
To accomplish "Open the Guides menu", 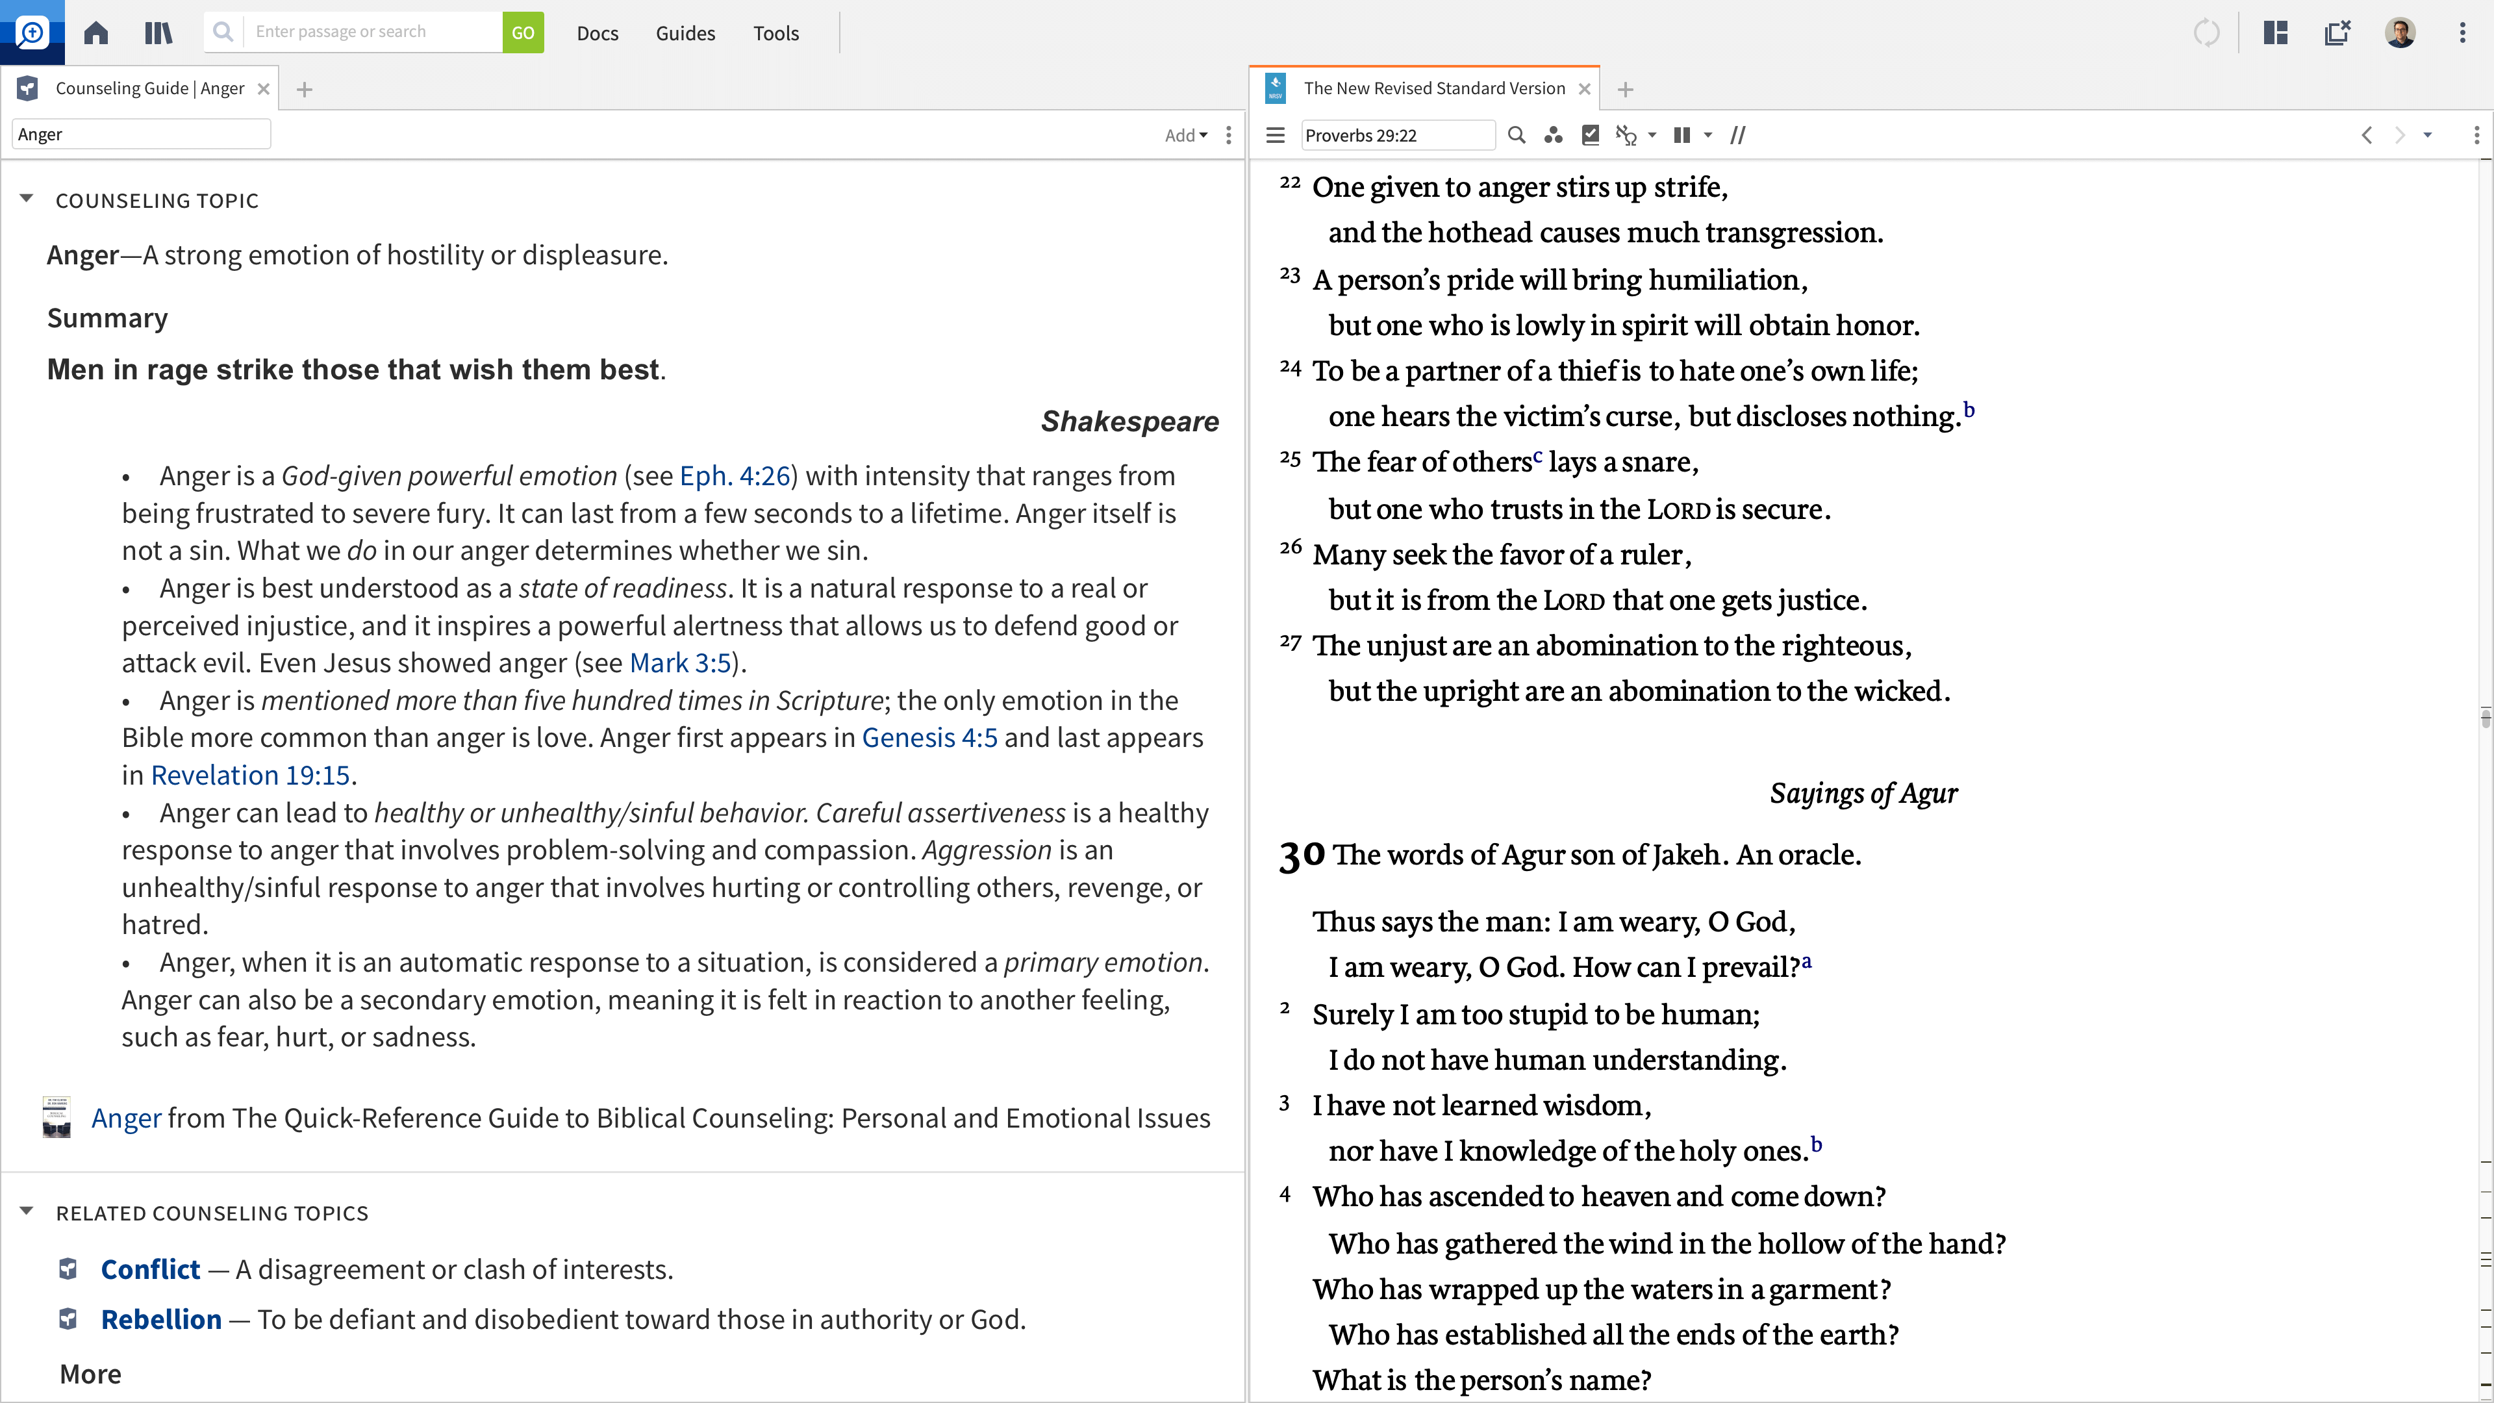I will coord(685,33).
